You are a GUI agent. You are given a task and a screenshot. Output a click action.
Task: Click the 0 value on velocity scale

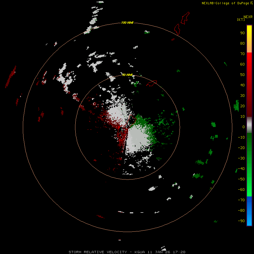tap(244, 127)
